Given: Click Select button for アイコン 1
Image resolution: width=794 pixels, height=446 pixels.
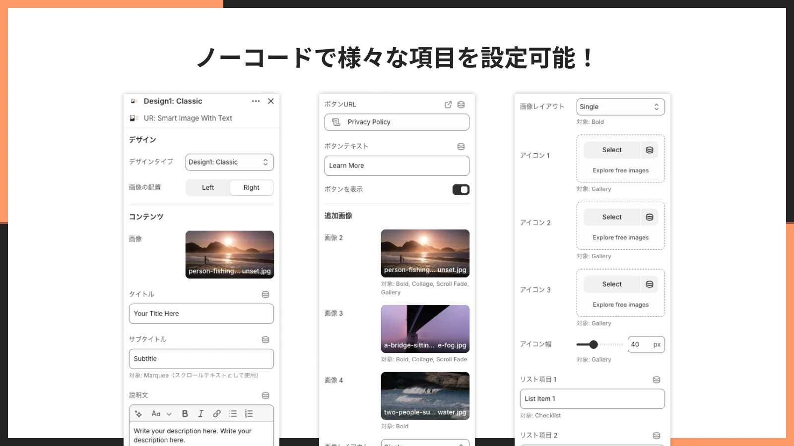Looking at the screenshot, I should pyautogui.click(x=612, y=150).
